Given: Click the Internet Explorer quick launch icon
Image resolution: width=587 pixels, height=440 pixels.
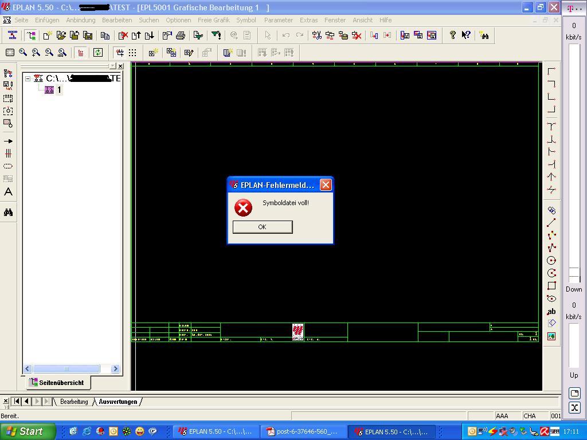Looking at the screenshot, I should click(87, 431).
